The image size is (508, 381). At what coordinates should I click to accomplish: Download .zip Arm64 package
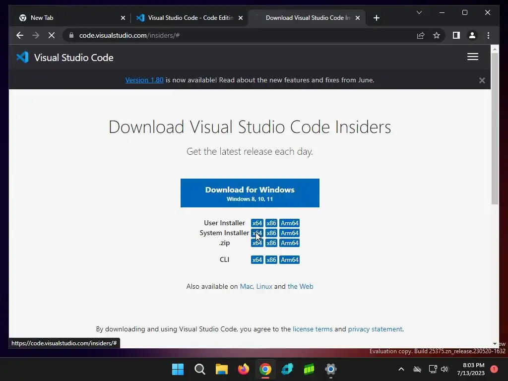pyautogui.click(x=290, y=243)
